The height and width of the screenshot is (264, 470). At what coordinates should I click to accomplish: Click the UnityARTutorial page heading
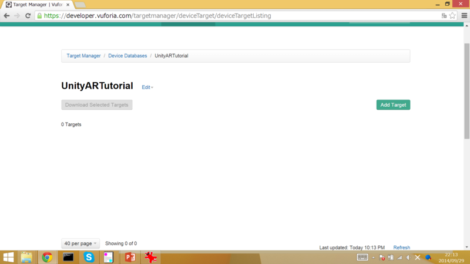click(97, 86)
